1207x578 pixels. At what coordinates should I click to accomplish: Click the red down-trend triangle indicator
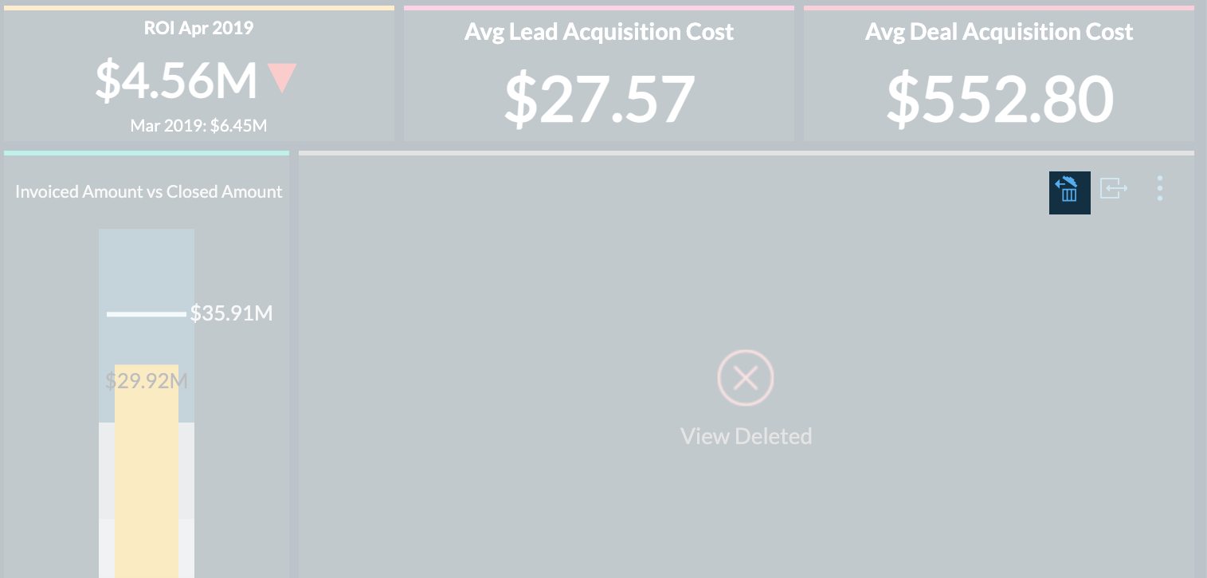pyautogui.click(x=282, y=79)
